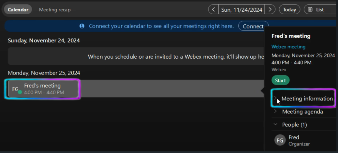Go to previous day with left arrow
This screenshot has height=153, width=338.
[213, 9]
